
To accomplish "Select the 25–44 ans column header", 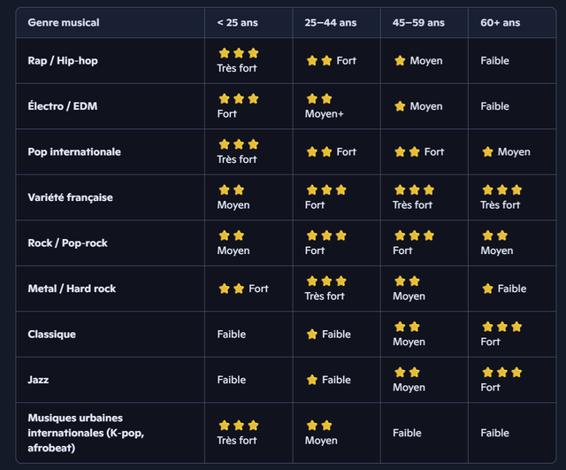I will point(331,23).
